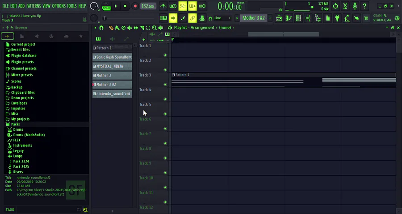Toggle note/clip grouping link button

click(x=192, y=18)
